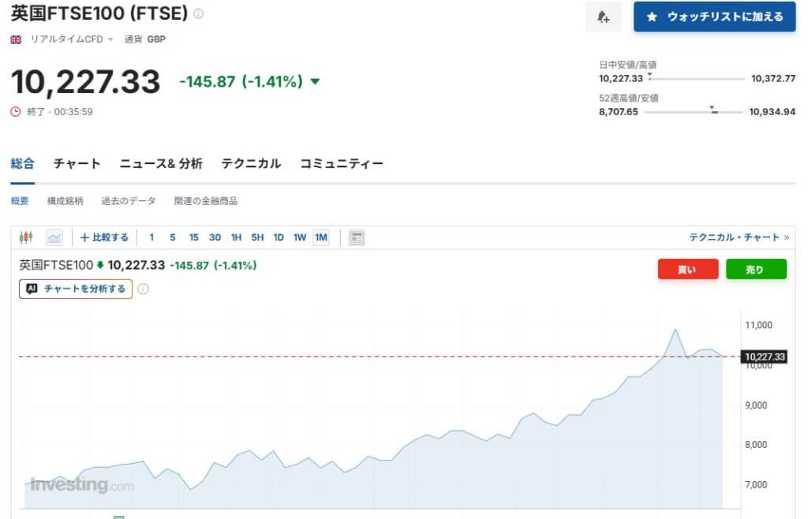Select the 概要 sub-tab
Image resolution: width=808 pixels, height=519 pixels.
pyautogui.click(x=20, y=201)
